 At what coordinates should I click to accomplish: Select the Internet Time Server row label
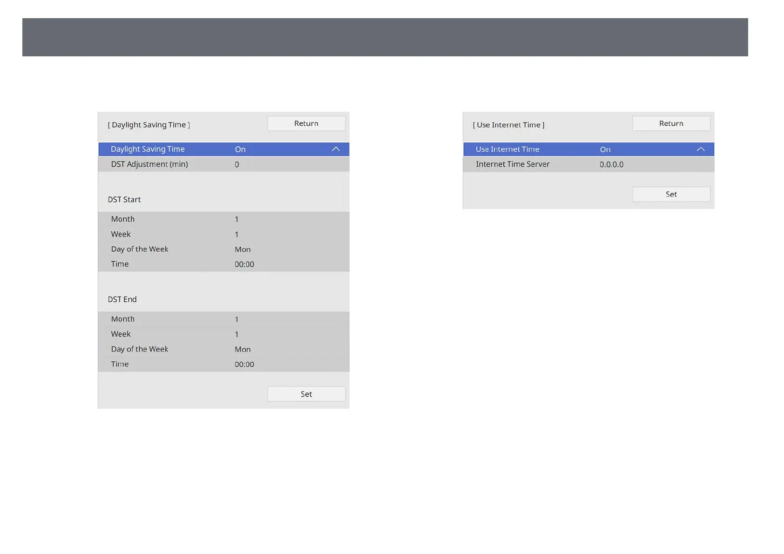coord(513,164)
